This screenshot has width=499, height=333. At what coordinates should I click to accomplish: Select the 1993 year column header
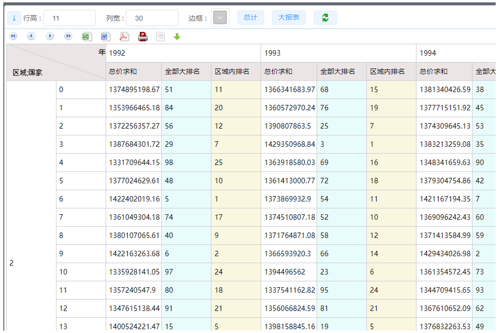(x=338, y=53)
